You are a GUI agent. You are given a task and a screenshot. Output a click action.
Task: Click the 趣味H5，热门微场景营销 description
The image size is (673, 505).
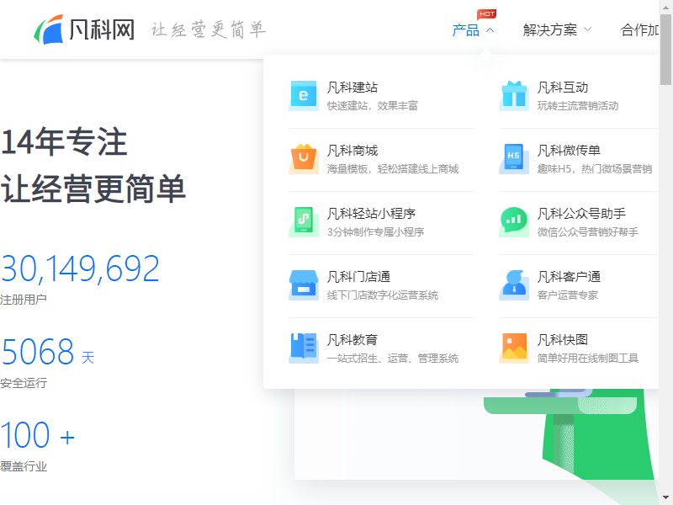click(595, 169)
